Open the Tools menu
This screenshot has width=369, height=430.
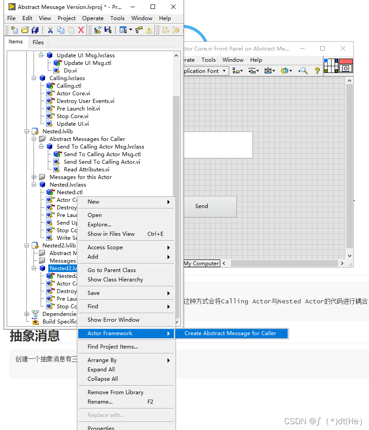click(x=117, y=18)
